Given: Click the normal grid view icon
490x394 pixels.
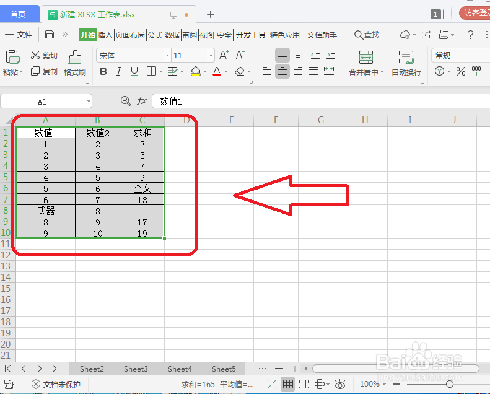Looking at the screenshot, I should 288,384.
